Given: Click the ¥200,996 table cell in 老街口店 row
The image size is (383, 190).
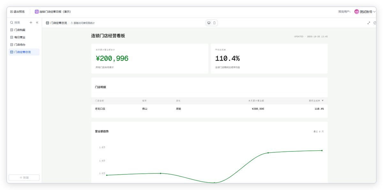Looking at the screenshot, I should [258, 109].
